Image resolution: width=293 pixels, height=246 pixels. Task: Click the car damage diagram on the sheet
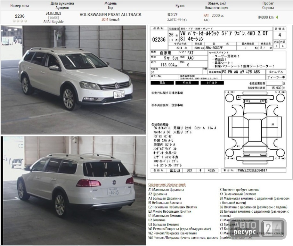(x=255, y=129)
